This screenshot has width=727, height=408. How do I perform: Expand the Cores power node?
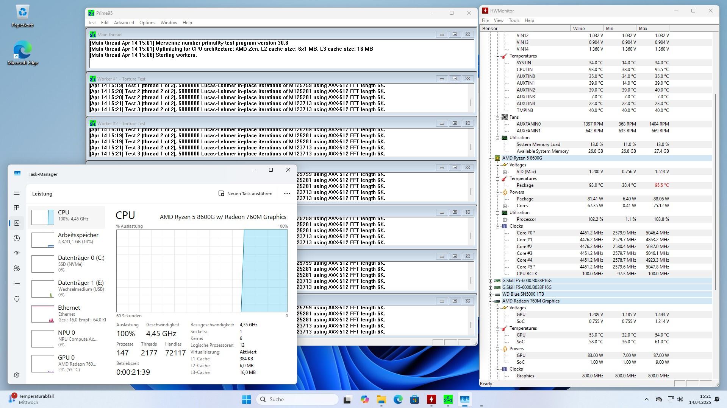coord(505,206)
